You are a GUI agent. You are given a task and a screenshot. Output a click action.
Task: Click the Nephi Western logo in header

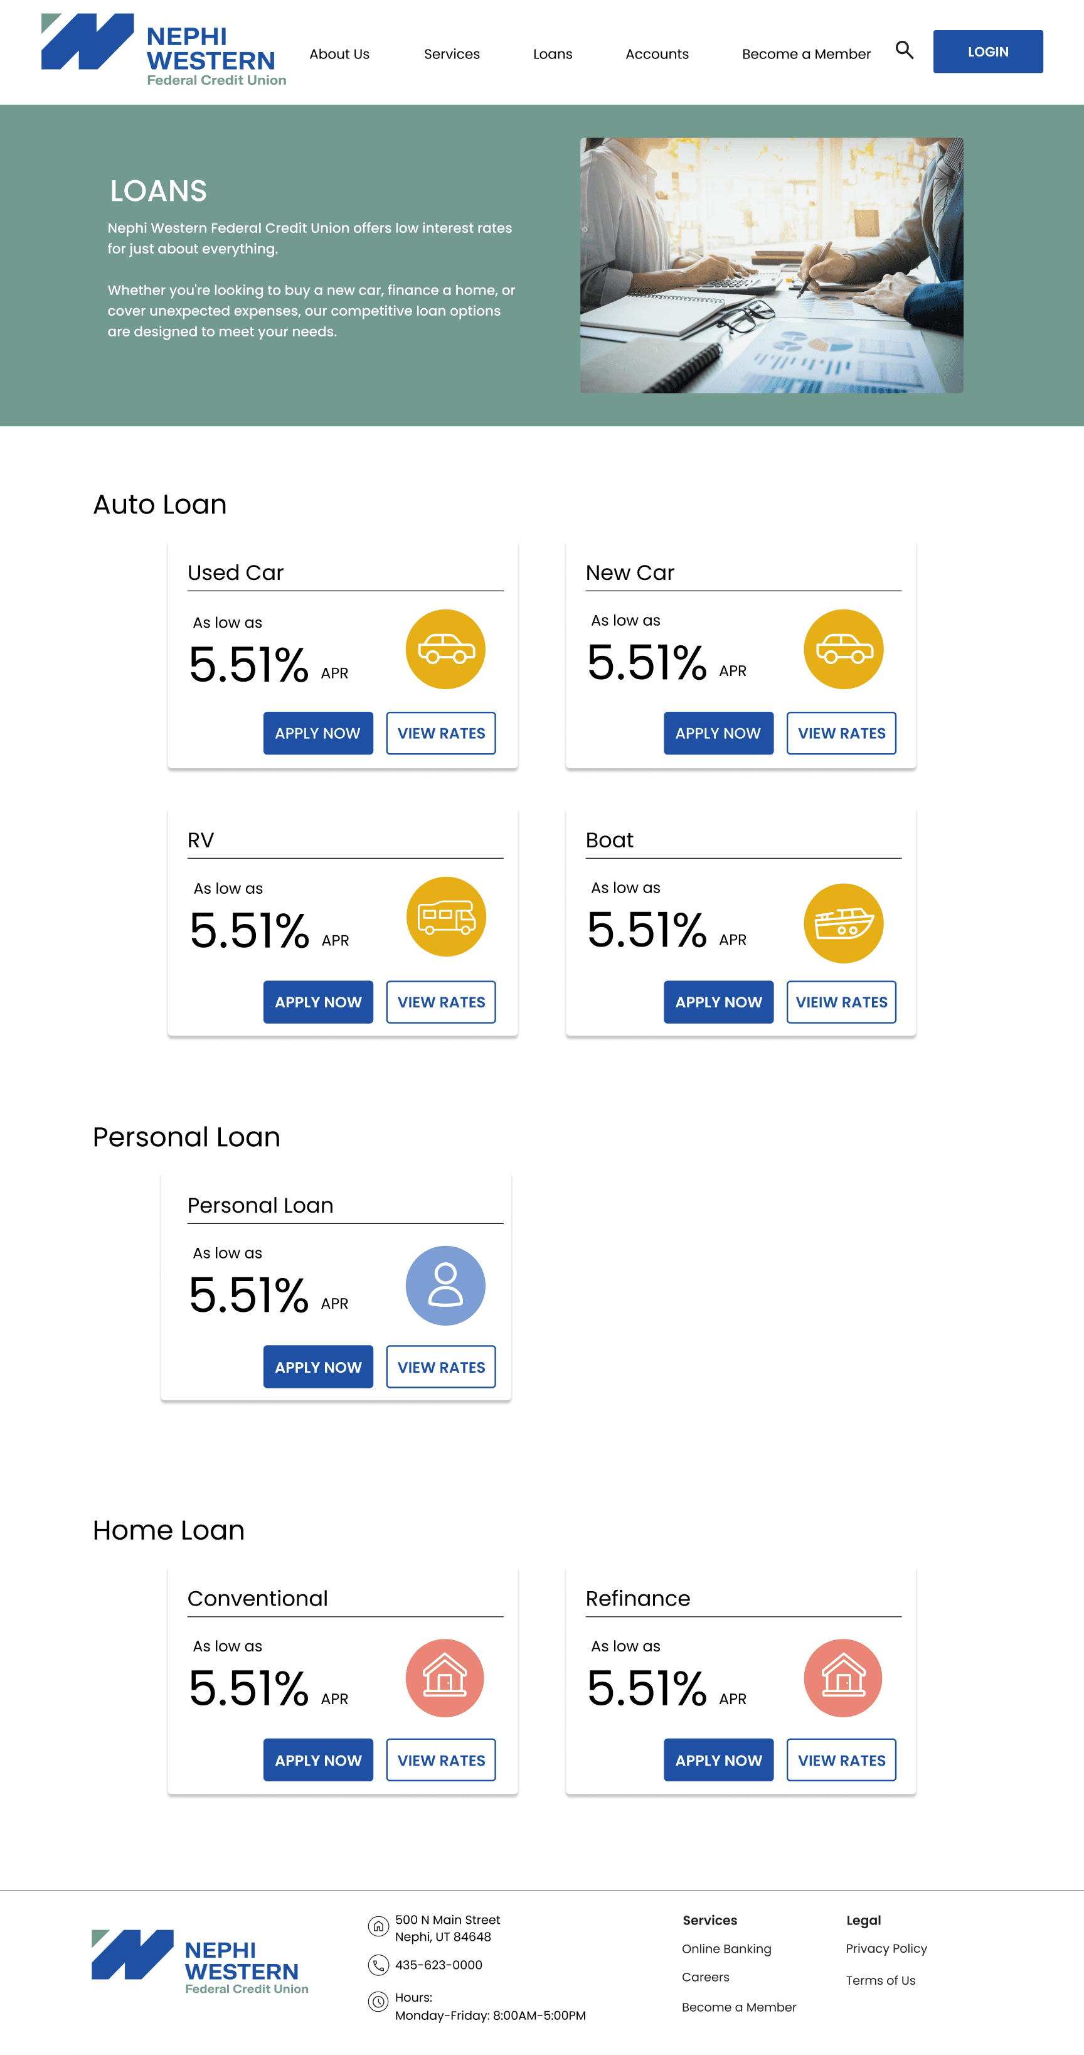(x=163, y=50)
